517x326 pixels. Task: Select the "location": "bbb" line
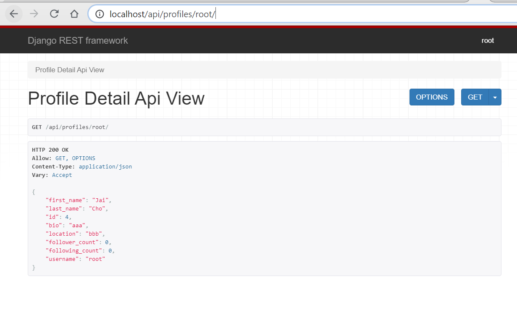(75, 234)
